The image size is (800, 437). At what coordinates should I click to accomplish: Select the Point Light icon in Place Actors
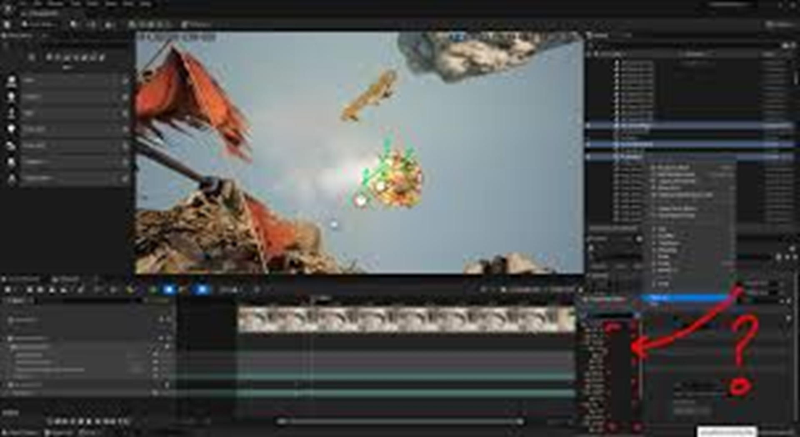pos(12,129)
